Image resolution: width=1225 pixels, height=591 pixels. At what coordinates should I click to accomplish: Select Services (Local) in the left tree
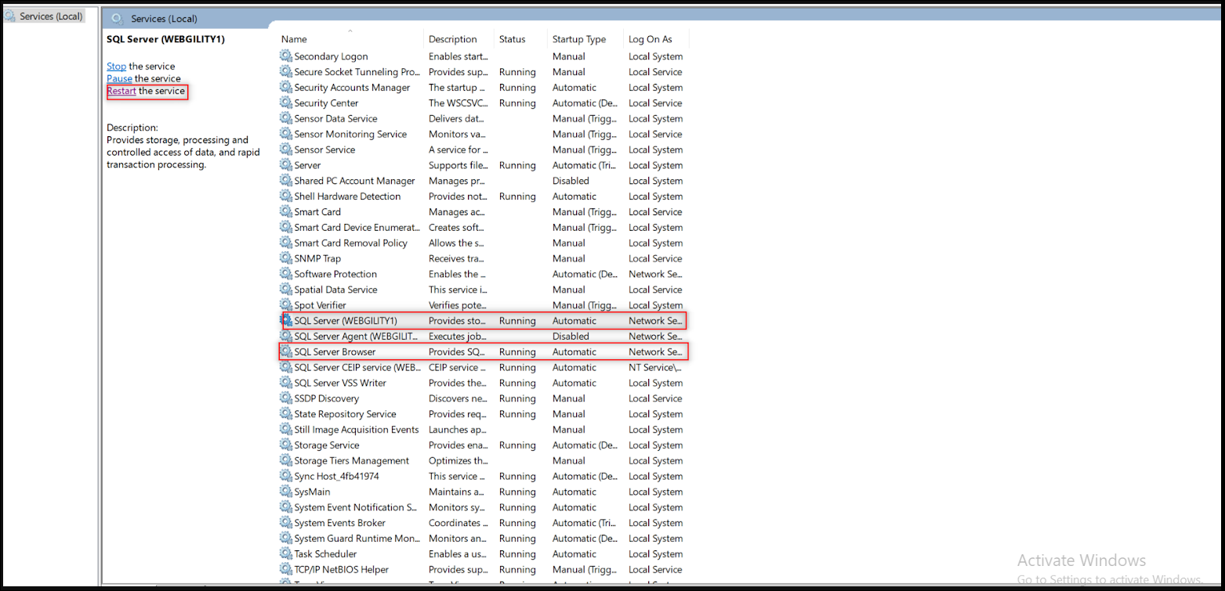click(x=51, y=16)
